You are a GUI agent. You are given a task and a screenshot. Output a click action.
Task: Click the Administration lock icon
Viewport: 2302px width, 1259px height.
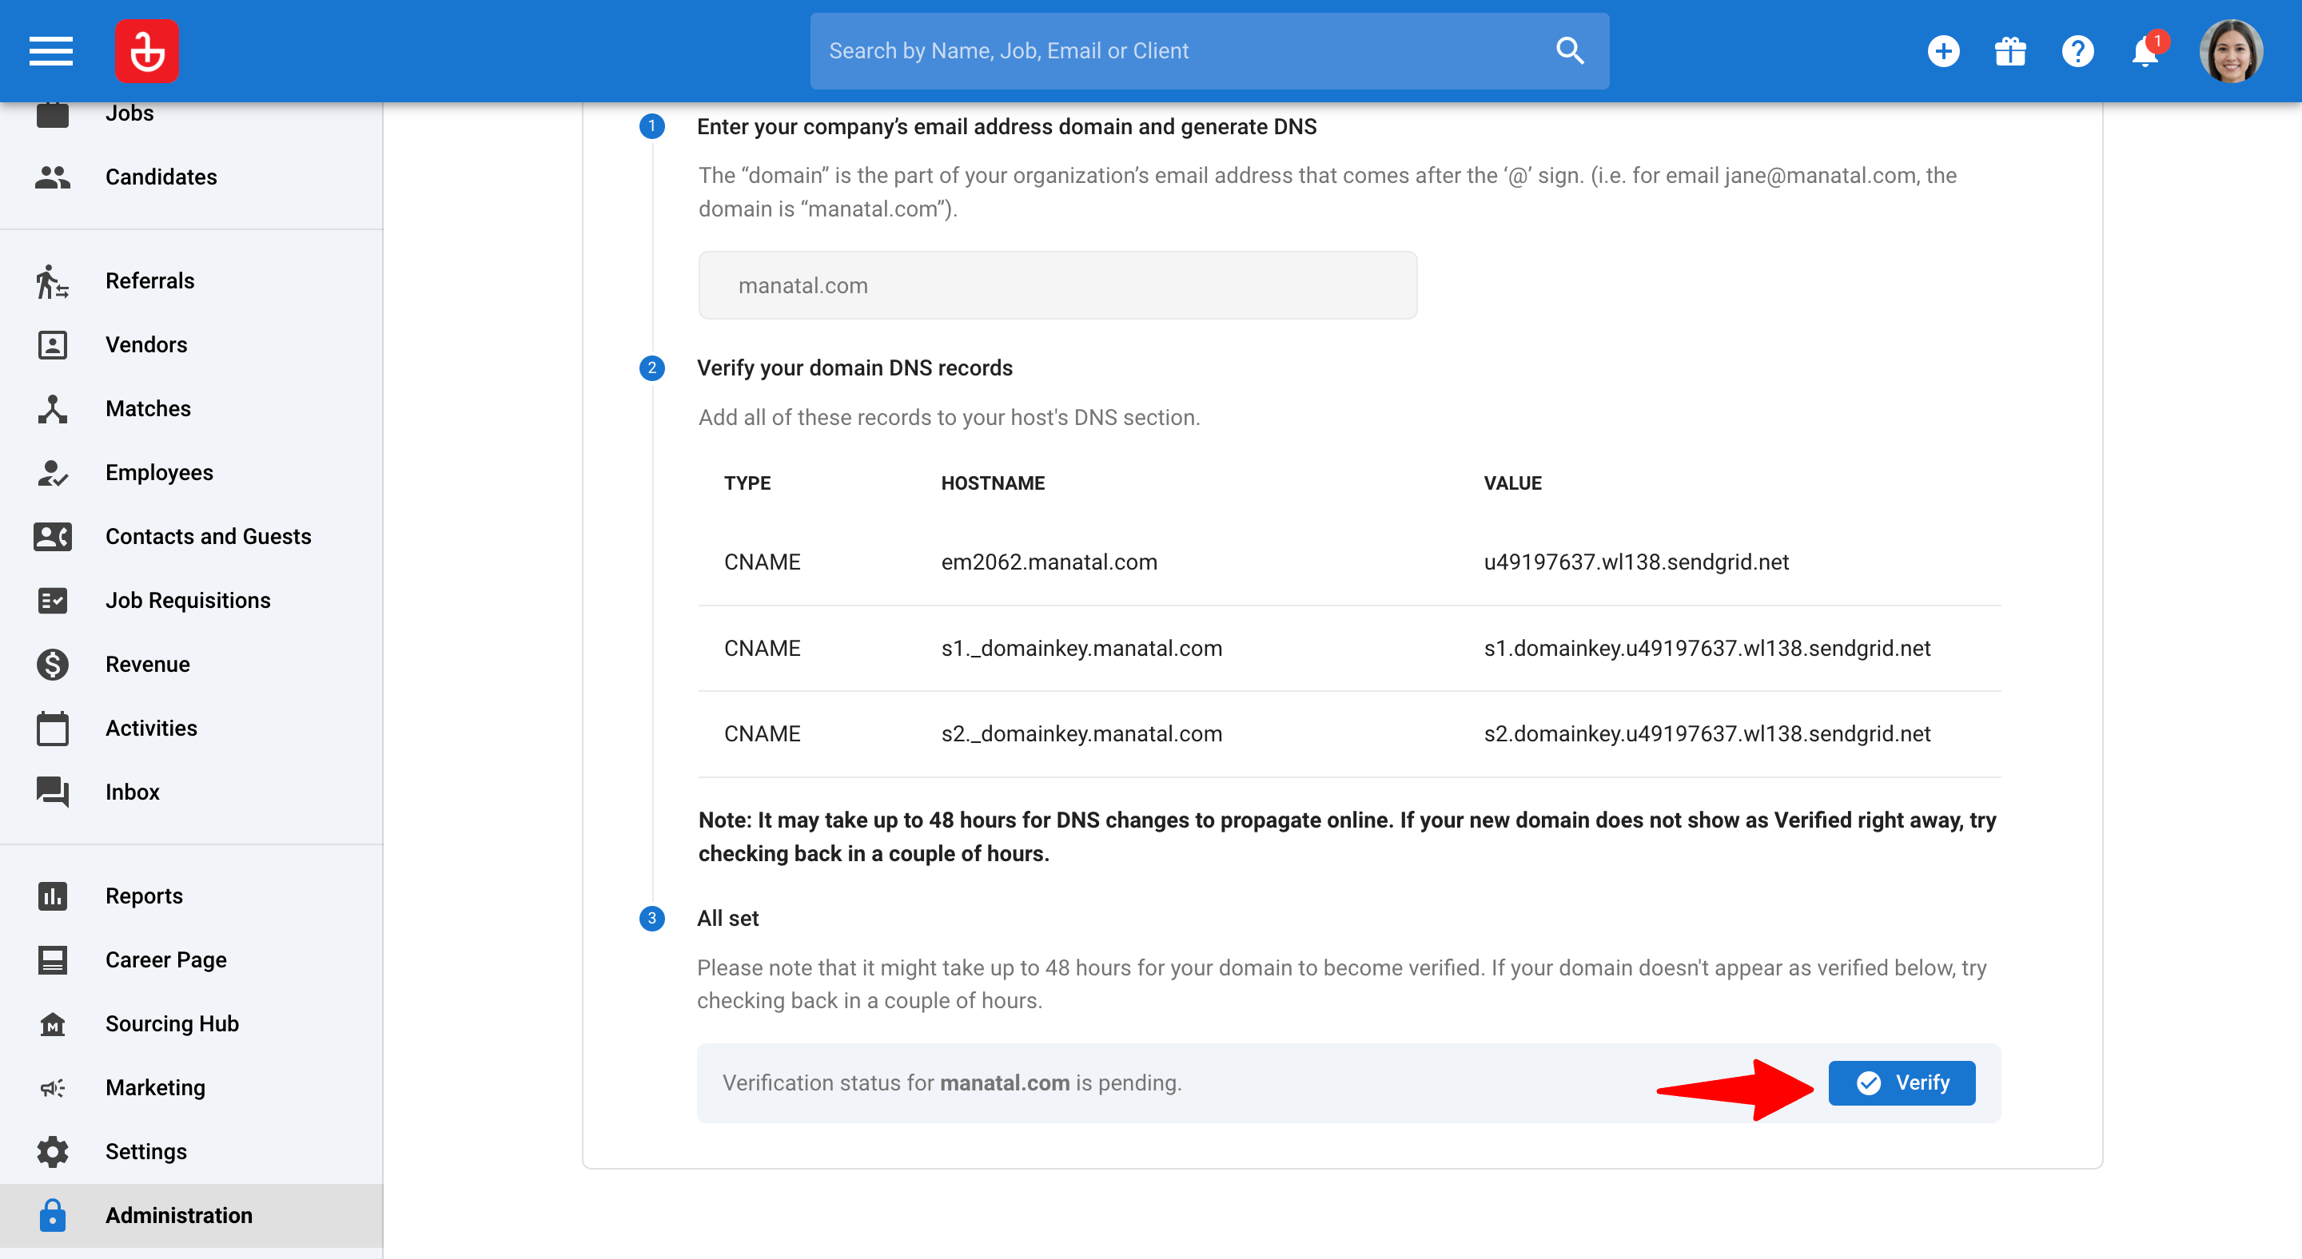point(53,1215)
